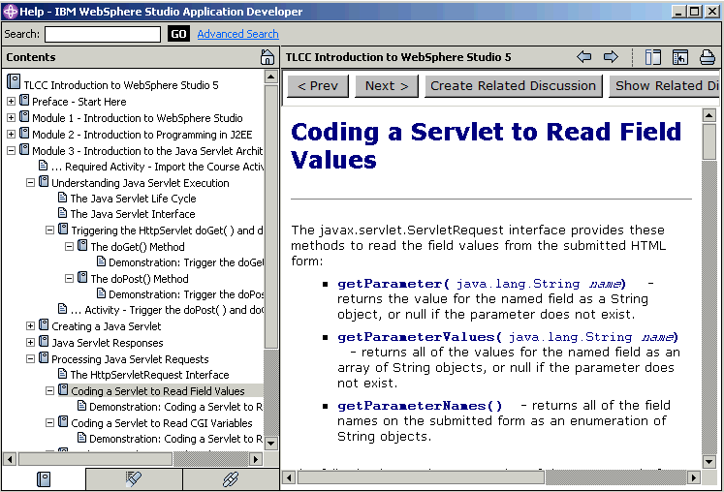
Task: Click book icon beside Java Servlet Responses
Action: [x=44, y=342]
